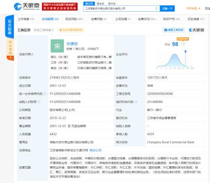This screenshot has width=210, height=183.
Task: Click the 工商信息 section heading
Action: 24,30
